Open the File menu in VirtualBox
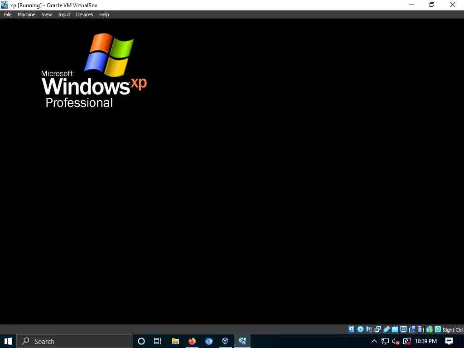The width and height of the screenshot is (464, 348). 8,14
